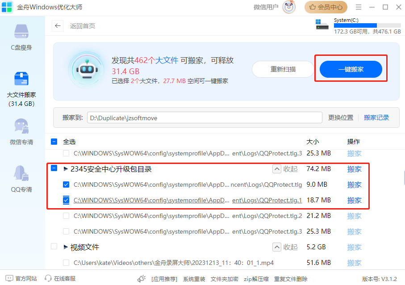
Task: Open 文件夹加密 in the bottom bar
Action: [x=224, y=279]
